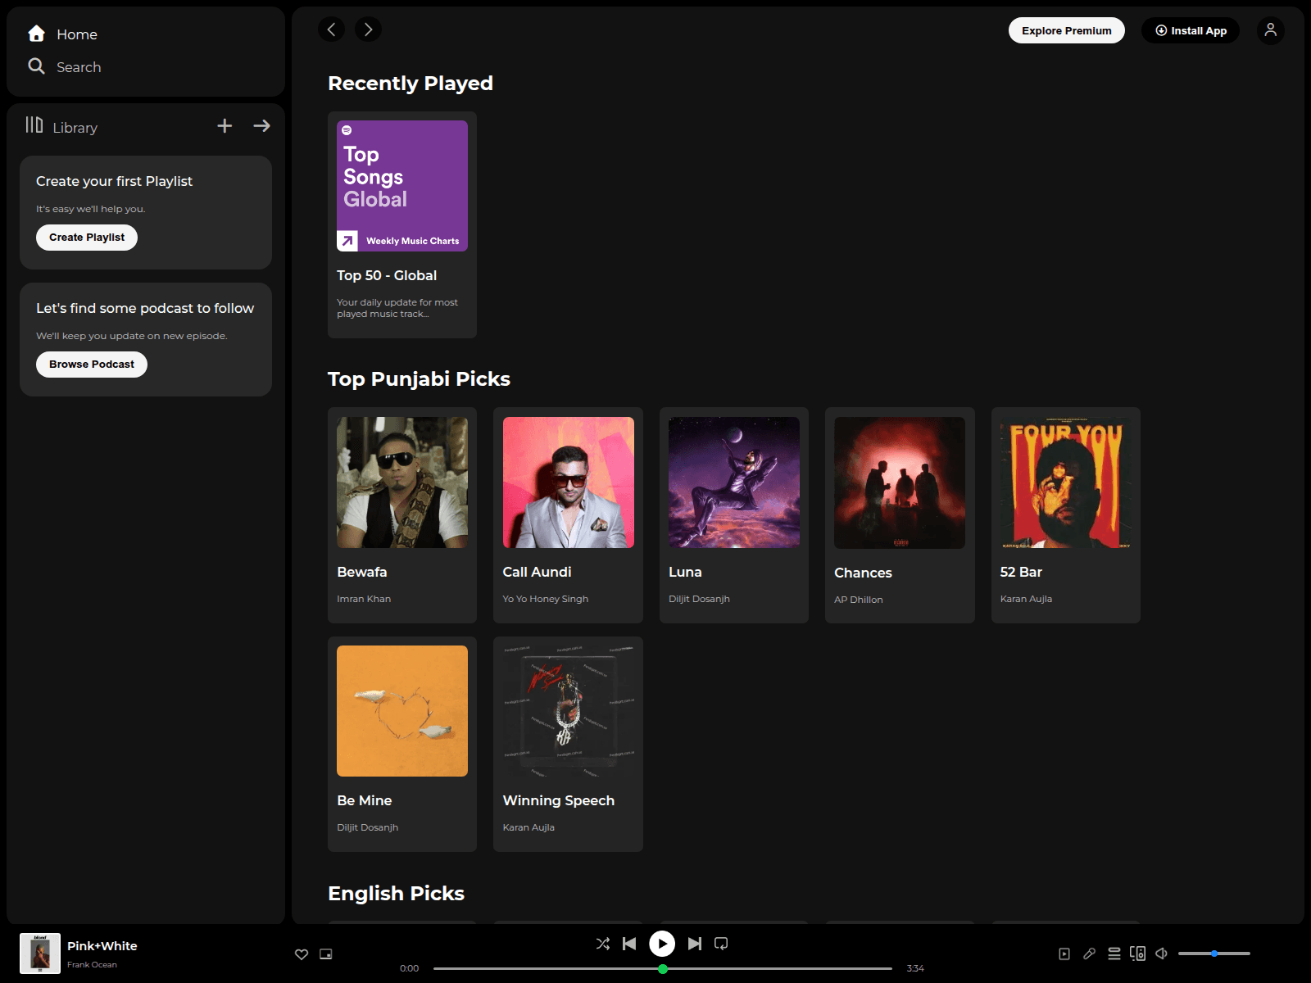Image resolution: width=1311 pixels, height=983 pixels.
Task: Click the Pink+White track title
Action: pyautogui.click(x=102, y=946)
